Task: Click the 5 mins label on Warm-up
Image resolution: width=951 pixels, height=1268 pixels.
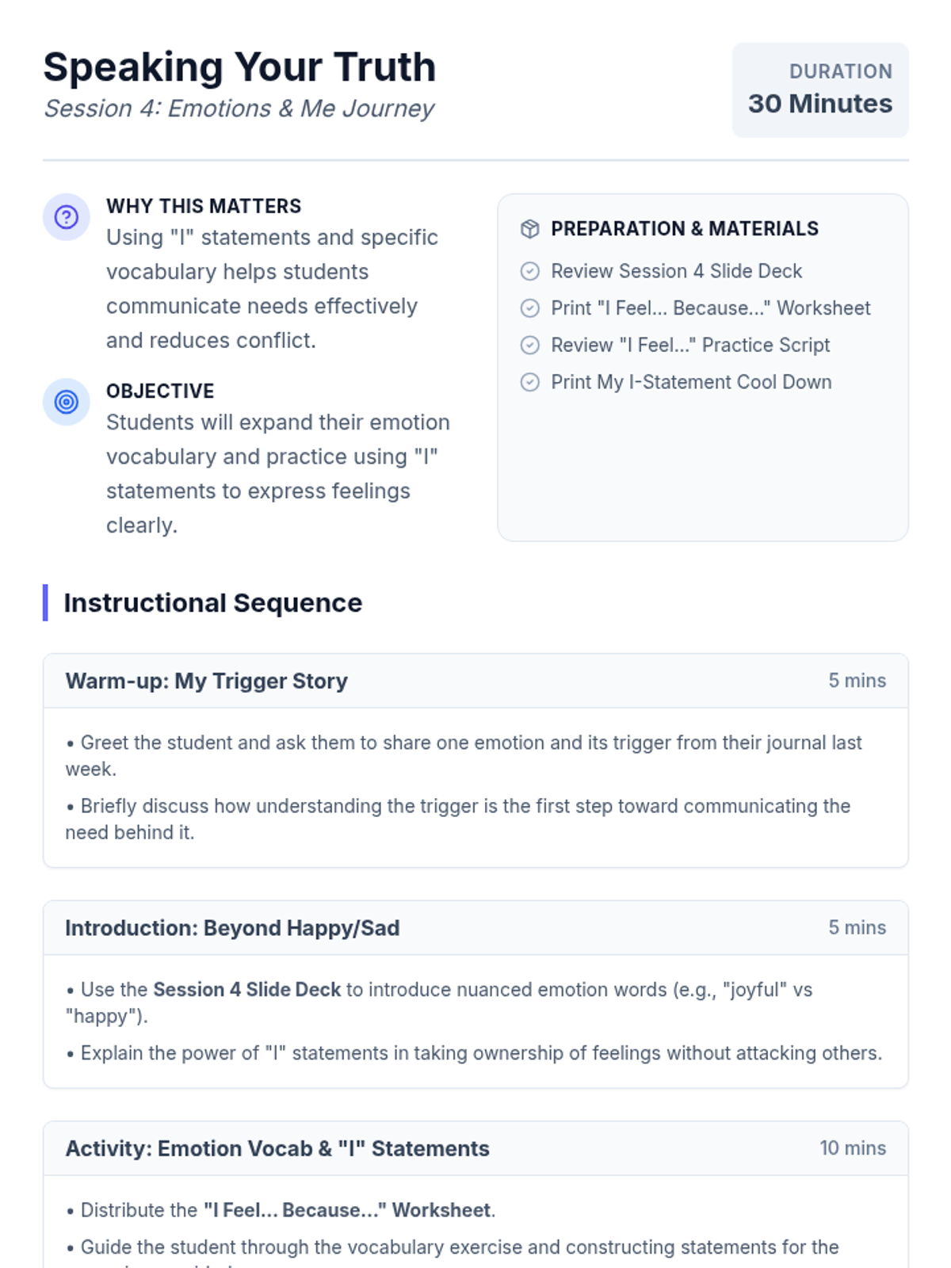Action: (x=857, y=681)
